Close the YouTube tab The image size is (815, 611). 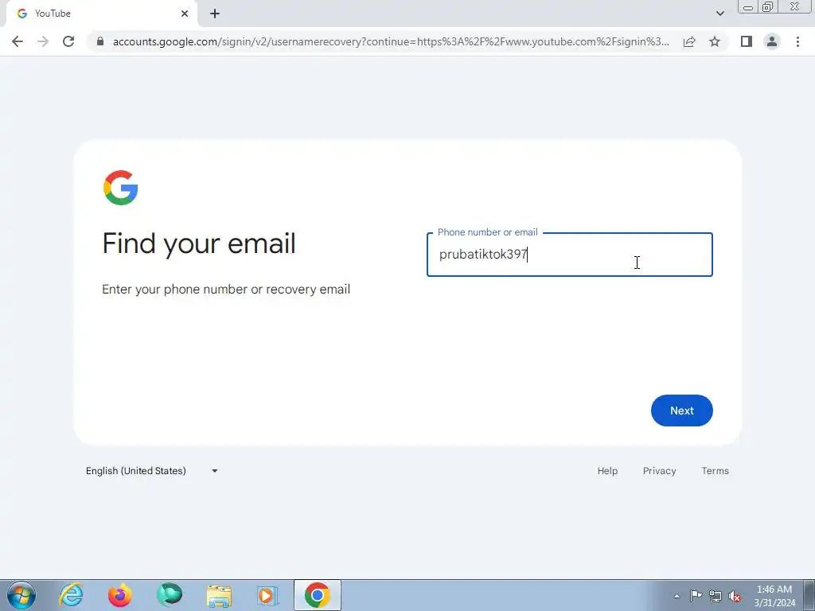point(185,14)
